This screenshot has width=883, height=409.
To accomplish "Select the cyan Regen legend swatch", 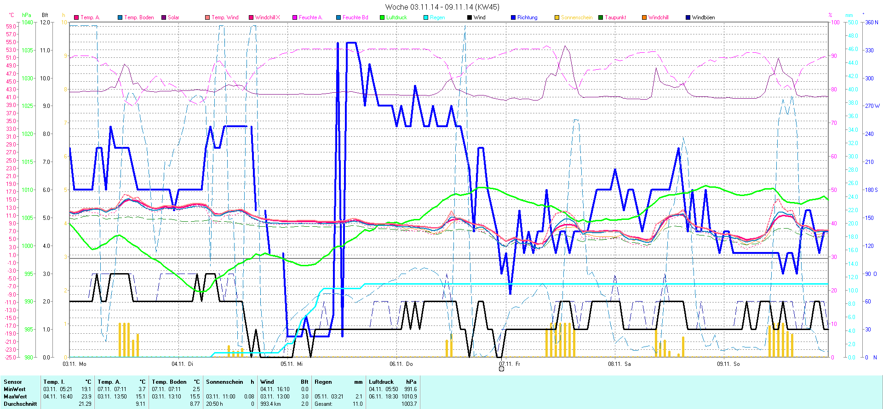I will pyautogui.click(x=426, y=17).
